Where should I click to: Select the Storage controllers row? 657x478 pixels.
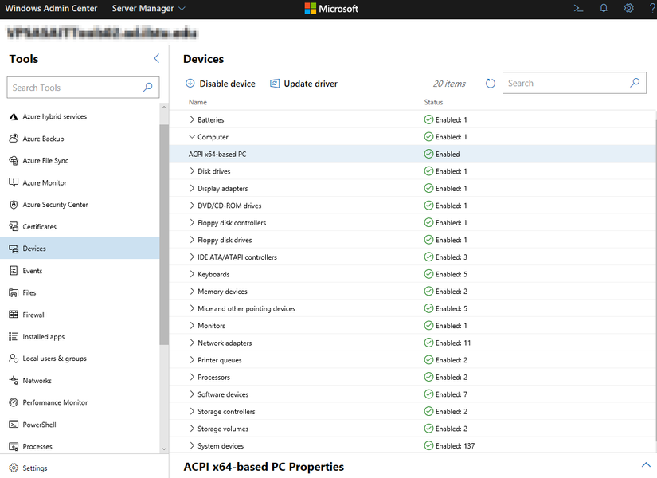(x=413, y=411)
